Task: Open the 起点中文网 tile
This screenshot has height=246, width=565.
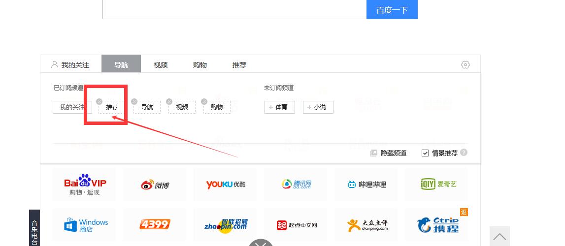Action: pos(296,225)
